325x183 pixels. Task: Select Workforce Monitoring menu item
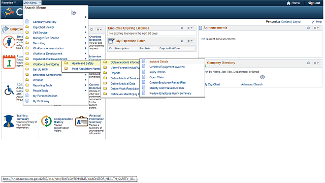tap(46, 65)
